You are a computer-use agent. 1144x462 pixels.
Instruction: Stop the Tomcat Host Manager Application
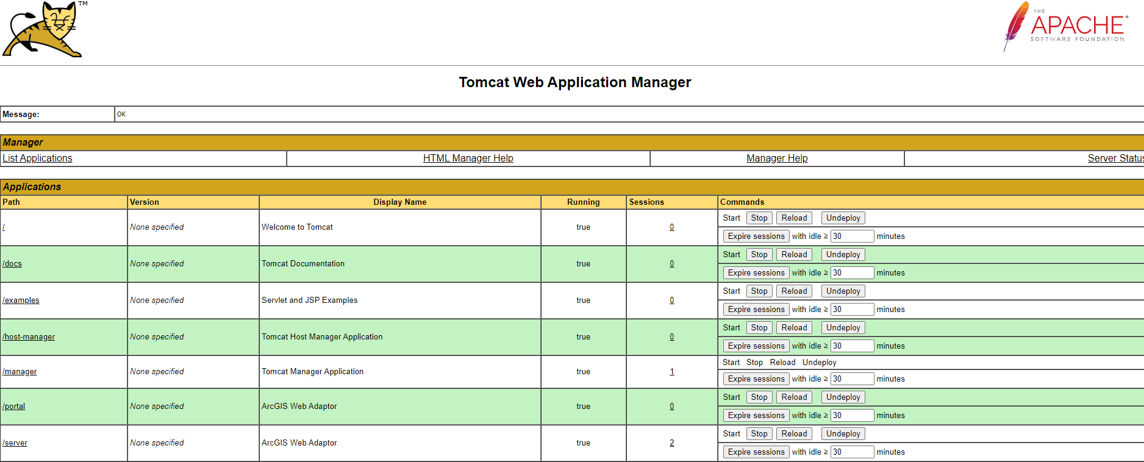point(759,328)
